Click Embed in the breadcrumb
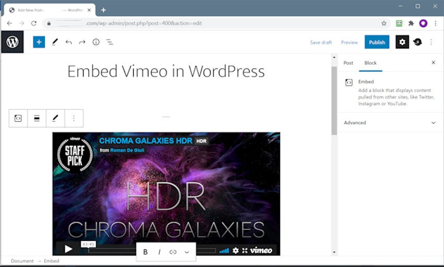The image size is (444, 267). (52, 261)
